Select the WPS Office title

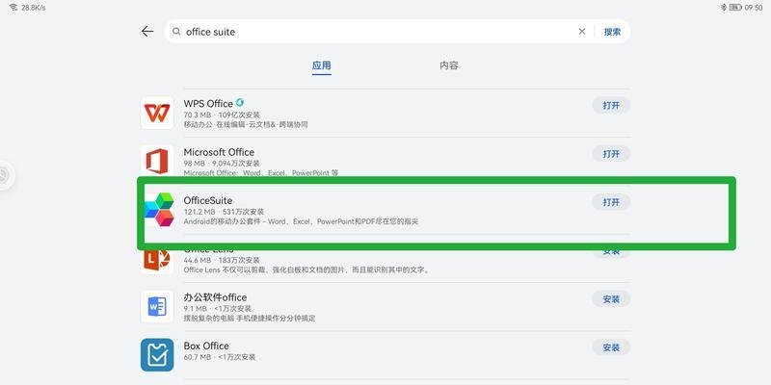(208, 104)
